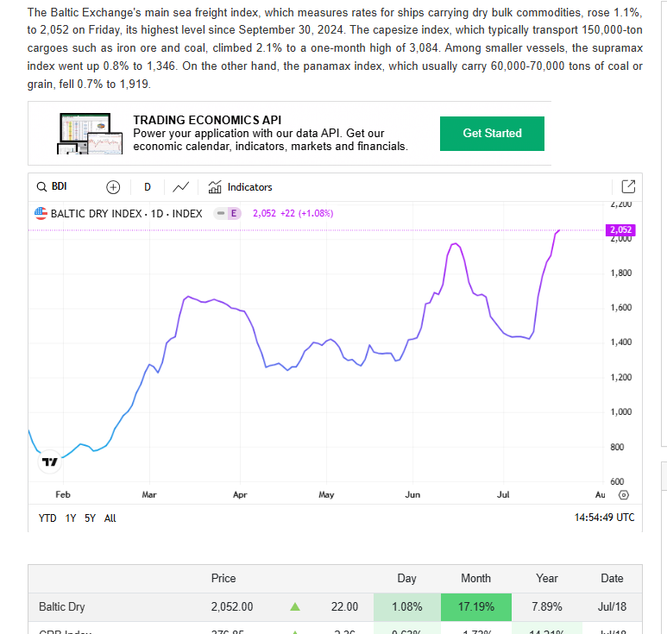Open the D time interval dropdown
The height and width of the screenshot is (634, 667).
pyautogui.click(x=148, y=187)
